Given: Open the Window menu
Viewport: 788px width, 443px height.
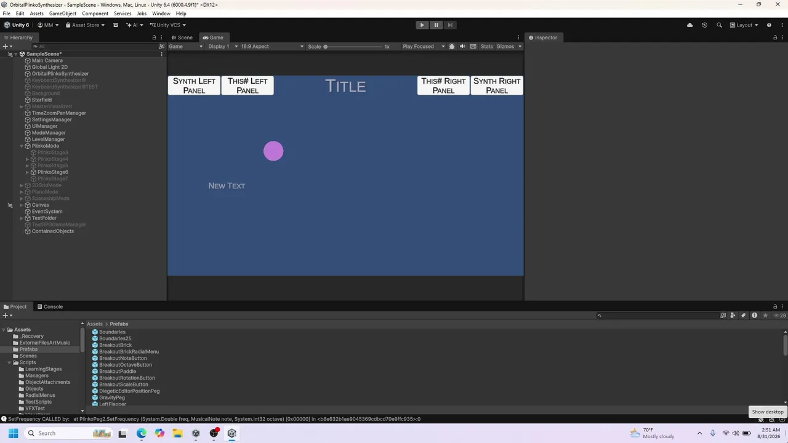Looking at the screenshot, I should pos(161,14).
